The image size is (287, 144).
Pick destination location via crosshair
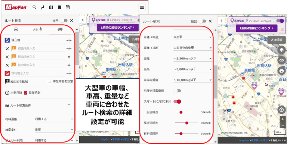[69, 73]
